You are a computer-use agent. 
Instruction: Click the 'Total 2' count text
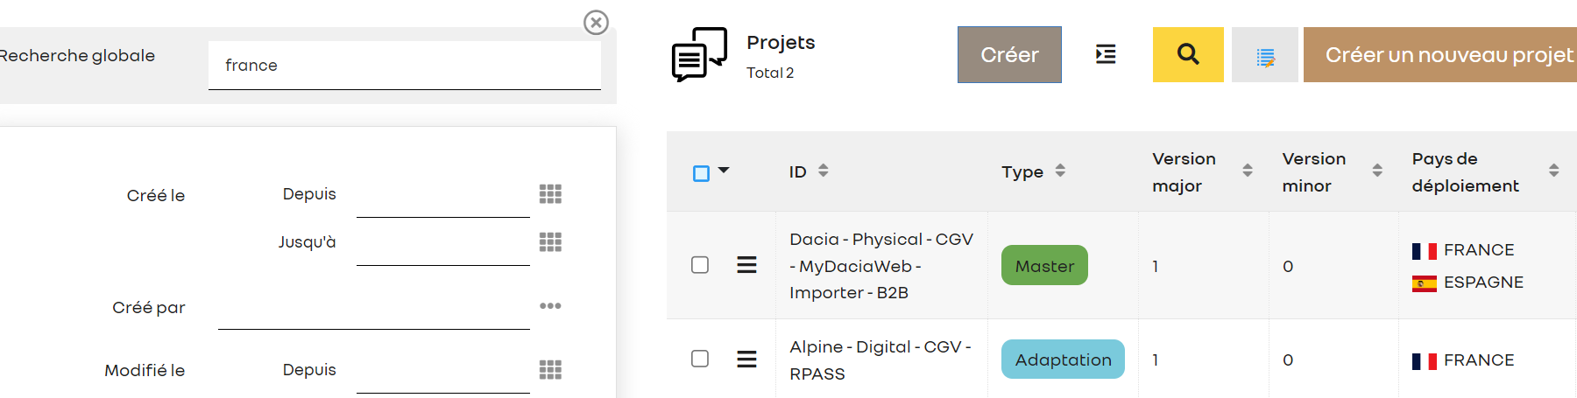click(x=770, y=73)
